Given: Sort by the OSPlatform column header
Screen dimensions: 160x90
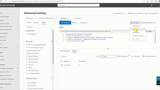Looking at the screenshot, I should click(x=66, y=61).
